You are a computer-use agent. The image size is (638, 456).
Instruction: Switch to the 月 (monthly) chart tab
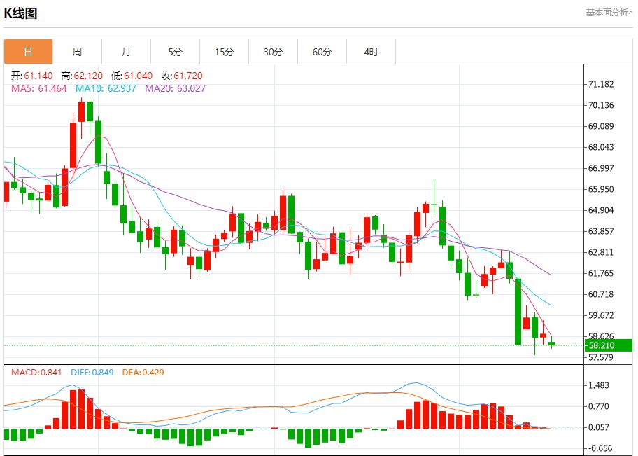pos(126,51)
